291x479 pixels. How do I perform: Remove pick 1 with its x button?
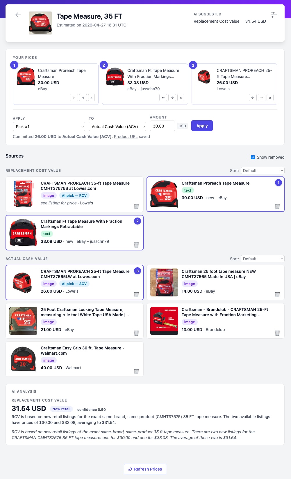pos(91,98)
